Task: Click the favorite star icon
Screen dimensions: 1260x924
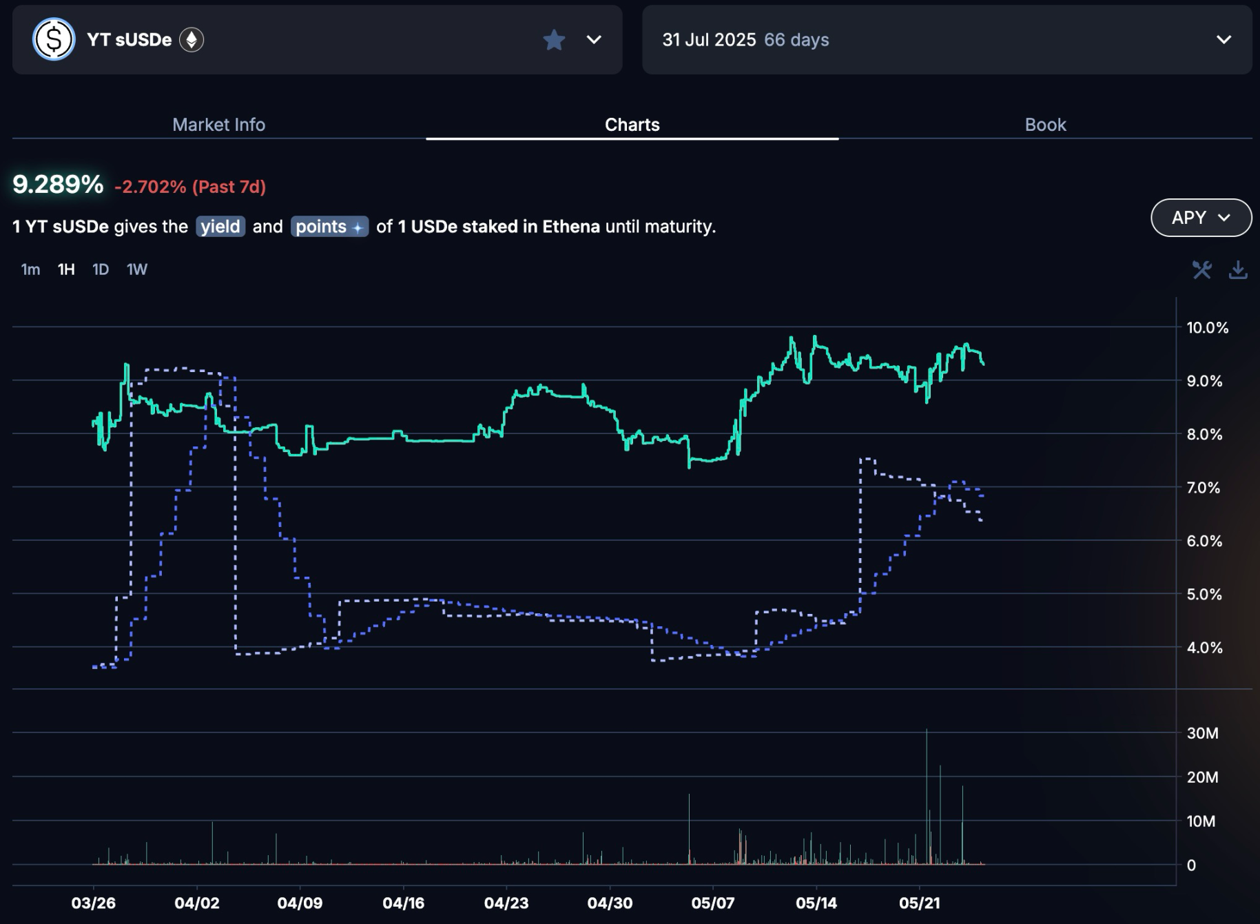Action: coord(554,40)
